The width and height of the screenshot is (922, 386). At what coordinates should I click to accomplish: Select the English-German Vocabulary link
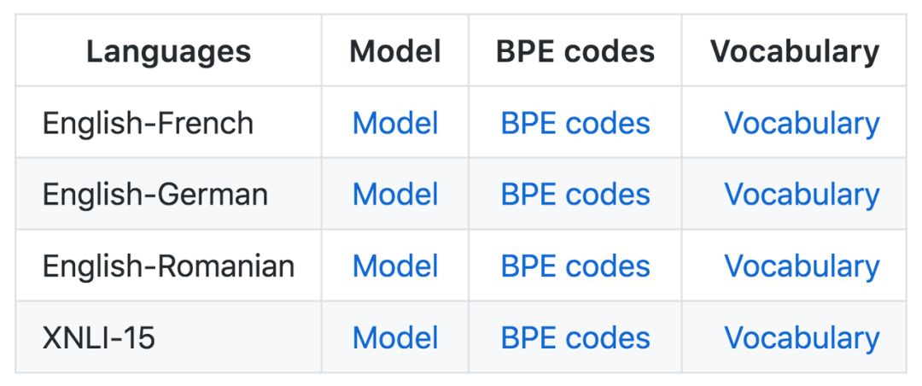coord(802,195)
